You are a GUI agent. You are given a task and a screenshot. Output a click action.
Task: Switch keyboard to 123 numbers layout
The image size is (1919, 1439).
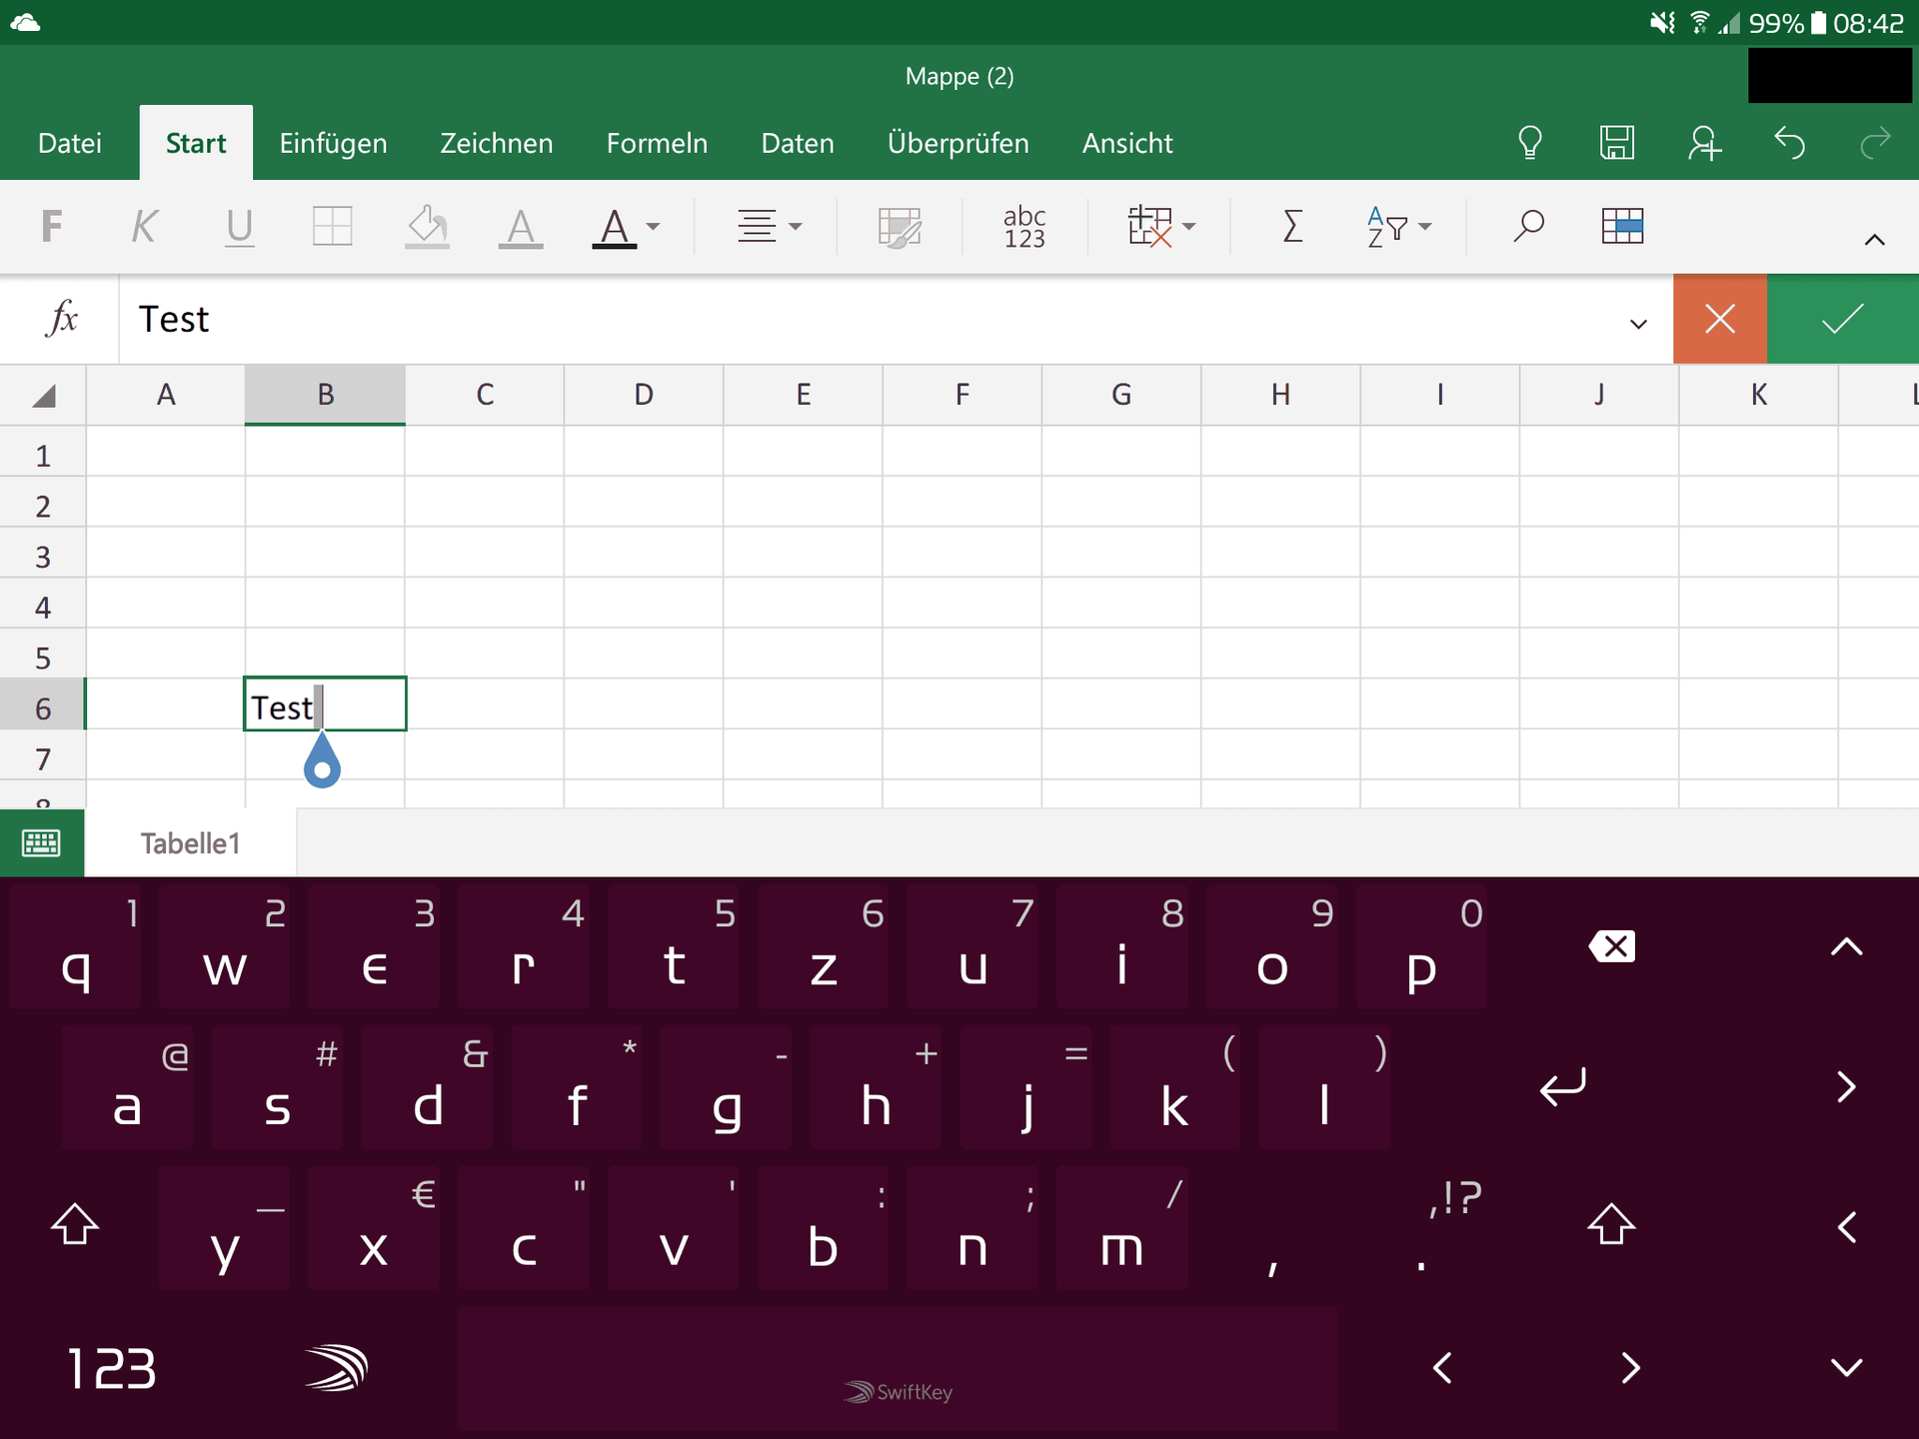pos(111,1369)
